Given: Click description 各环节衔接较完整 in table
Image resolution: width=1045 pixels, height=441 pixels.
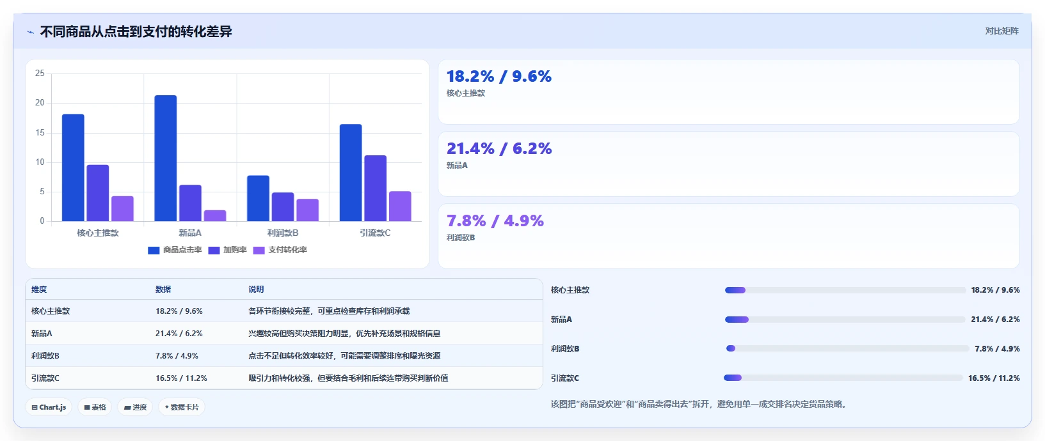Looking at the screenshot, I should pyautogui.click(x=329, y=311).
